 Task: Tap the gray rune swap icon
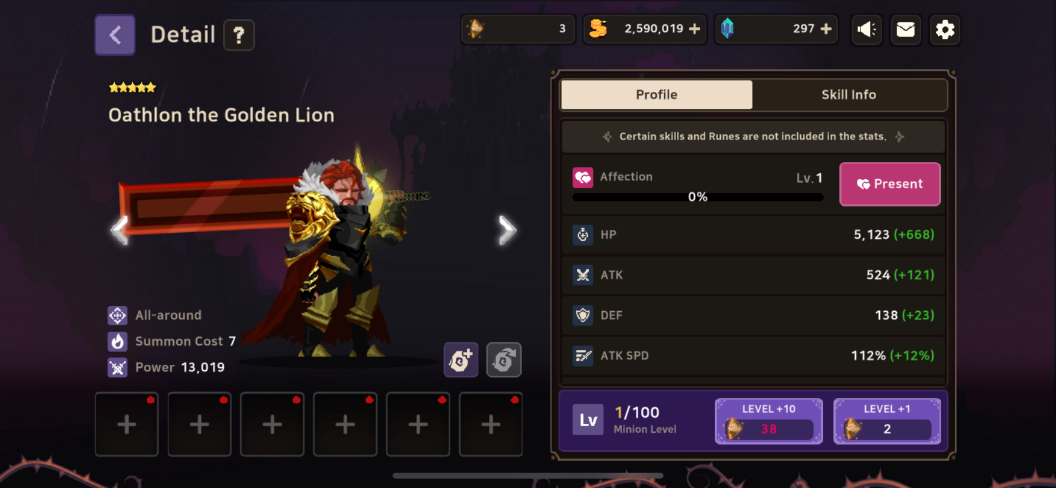click(x=504, y=360)
